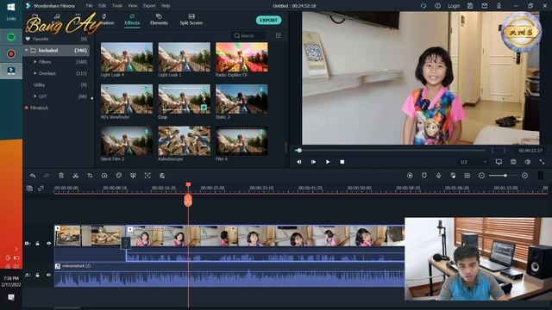This screenshot has width=552, height=310.
Task: Open the Help menu
Action: (166, 6)
